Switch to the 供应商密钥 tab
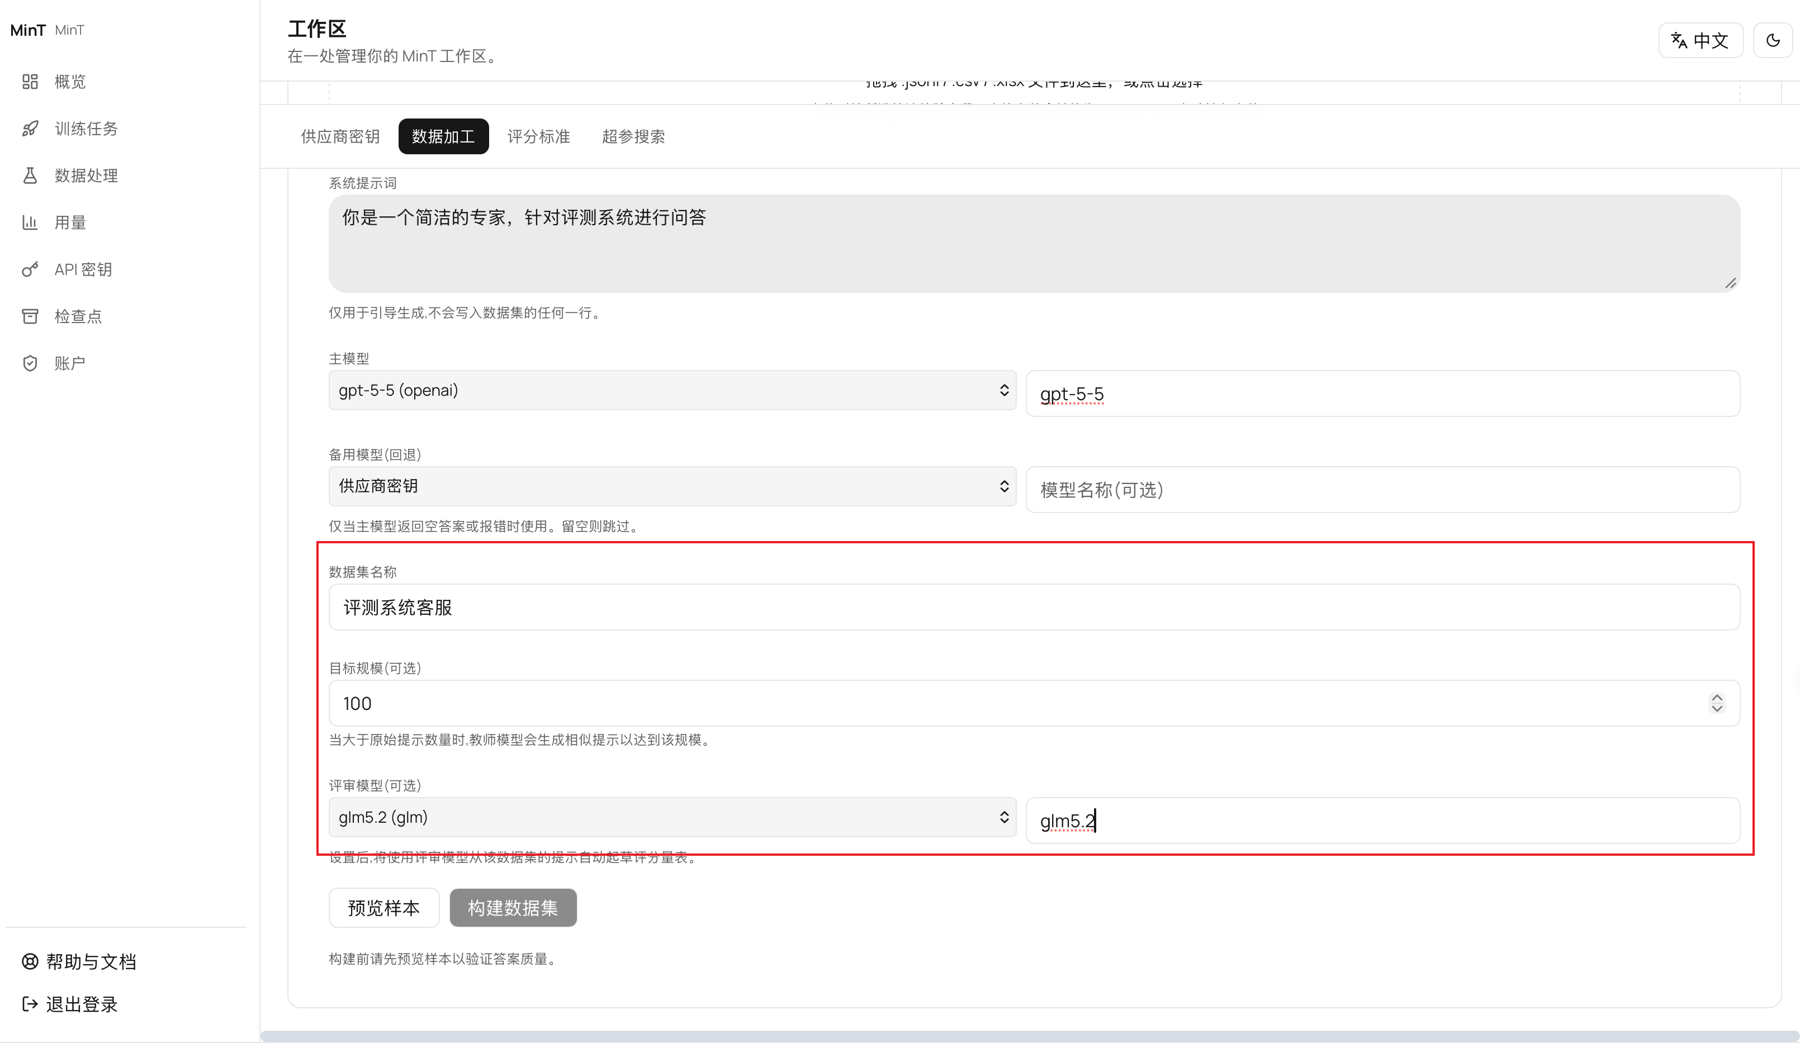Viewport: 1800px width, 1043px height. [340, 136]
